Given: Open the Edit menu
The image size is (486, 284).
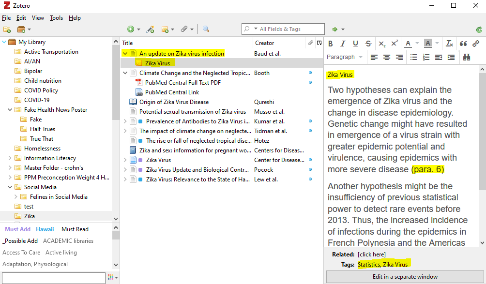Looking at the screenshot, I should coord(21,18).
